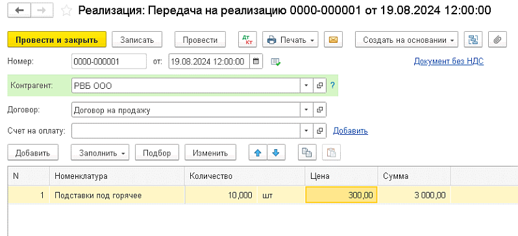
Task: Open Счет на оплату open-form icon
Action: tap(319, 131)
